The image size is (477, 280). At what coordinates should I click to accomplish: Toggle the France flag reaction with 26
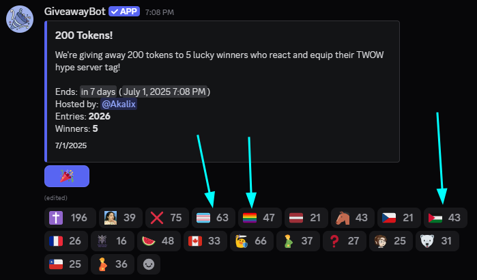point(66,241)
